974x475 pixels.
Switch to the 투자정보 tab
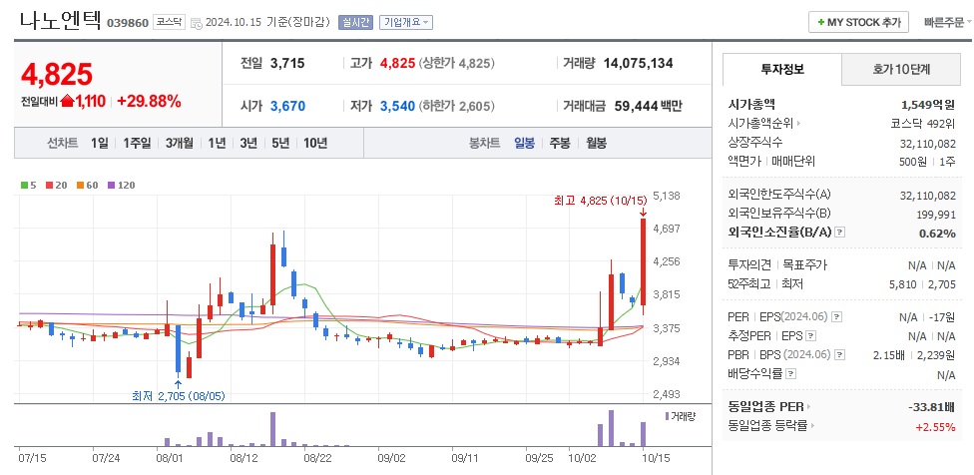(x=782, y=70)
